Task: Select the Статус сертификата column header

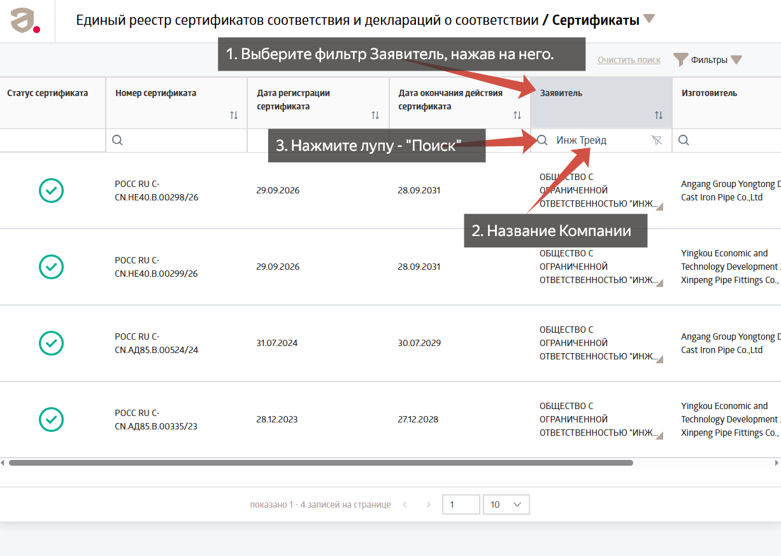Action: (x=53, y=102)
